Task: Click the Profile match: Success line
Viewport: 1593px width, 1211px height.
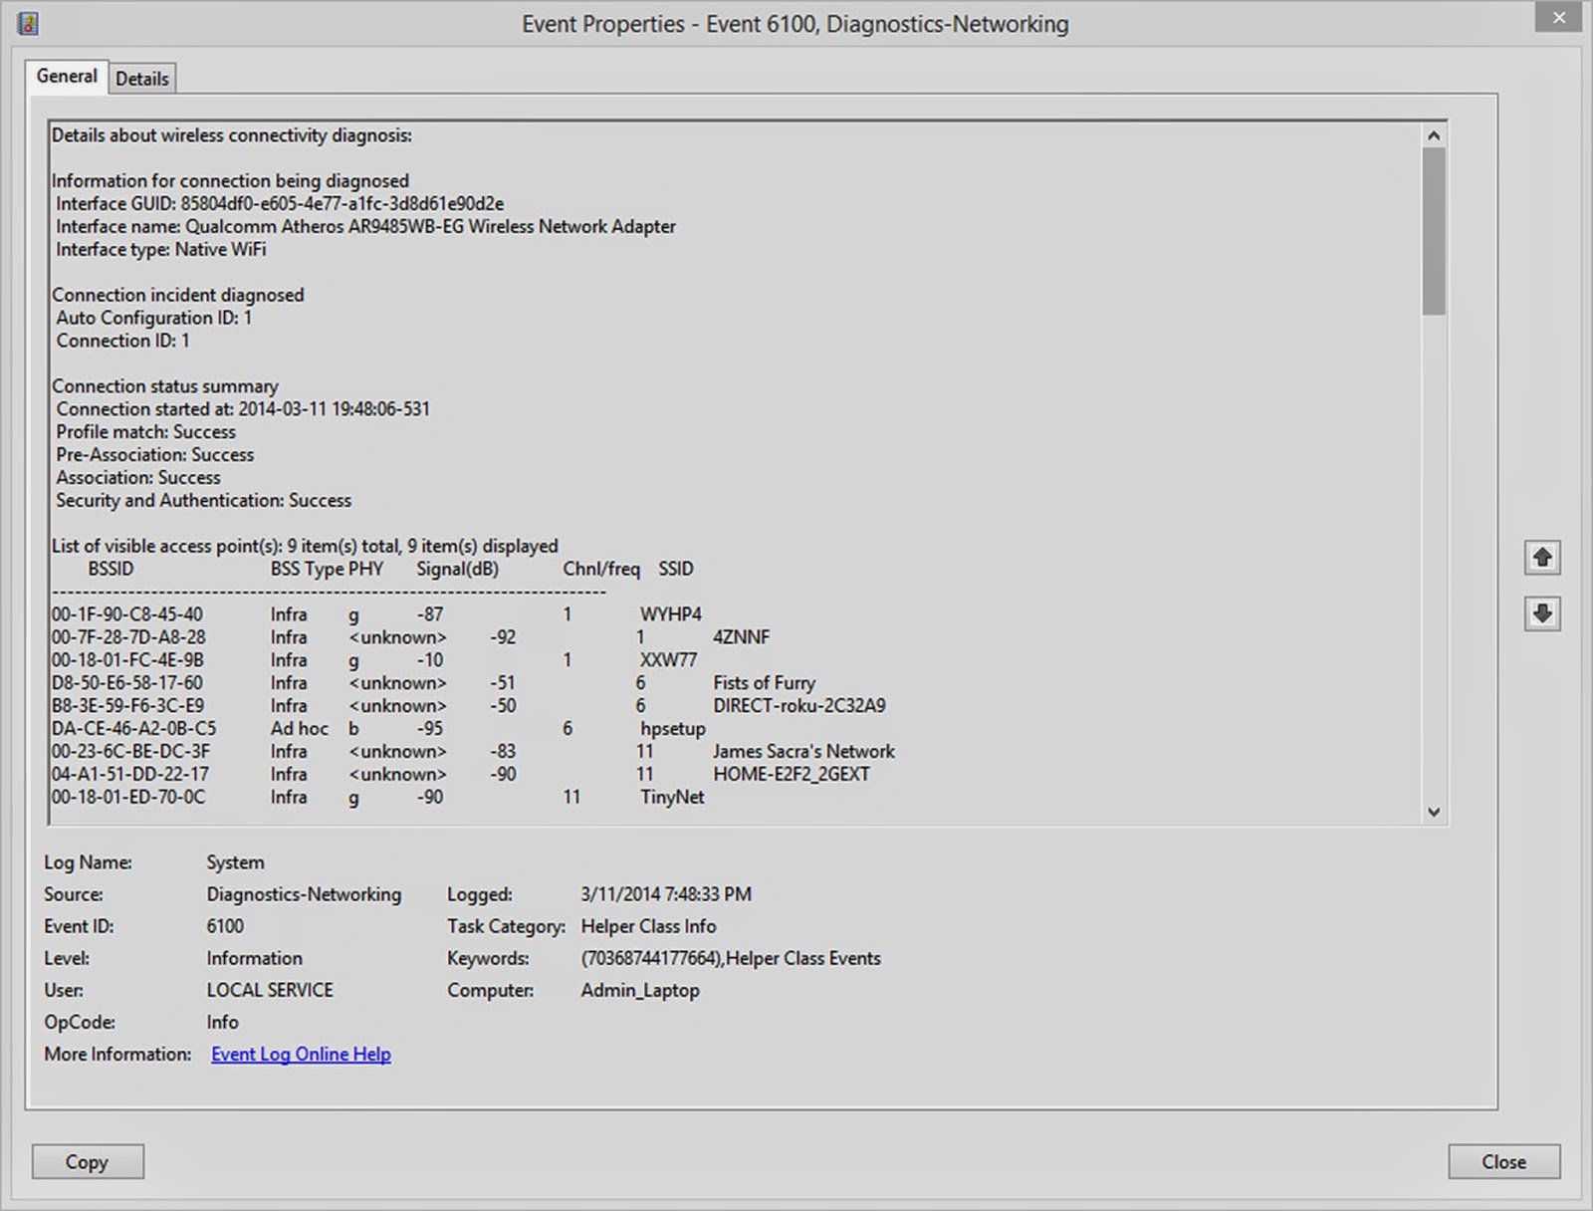Action: point(145,432)
